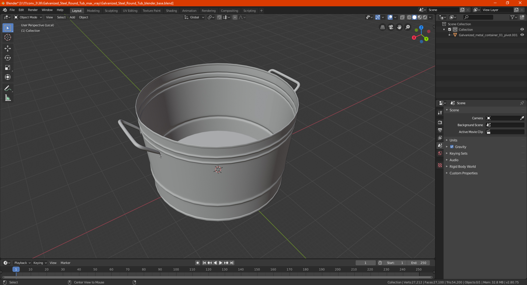Click the End frame field

[x=419, y=263]
